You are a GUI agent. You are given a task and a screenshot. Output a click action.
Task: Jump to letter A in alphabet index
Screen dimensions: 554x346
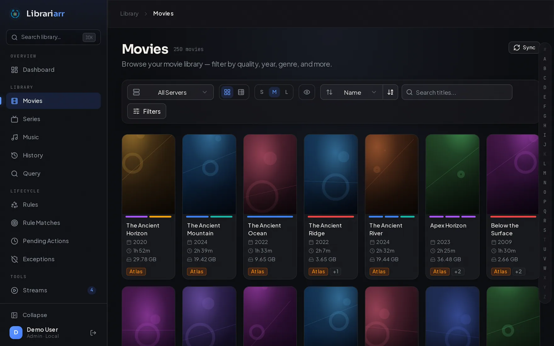point(545,59)
